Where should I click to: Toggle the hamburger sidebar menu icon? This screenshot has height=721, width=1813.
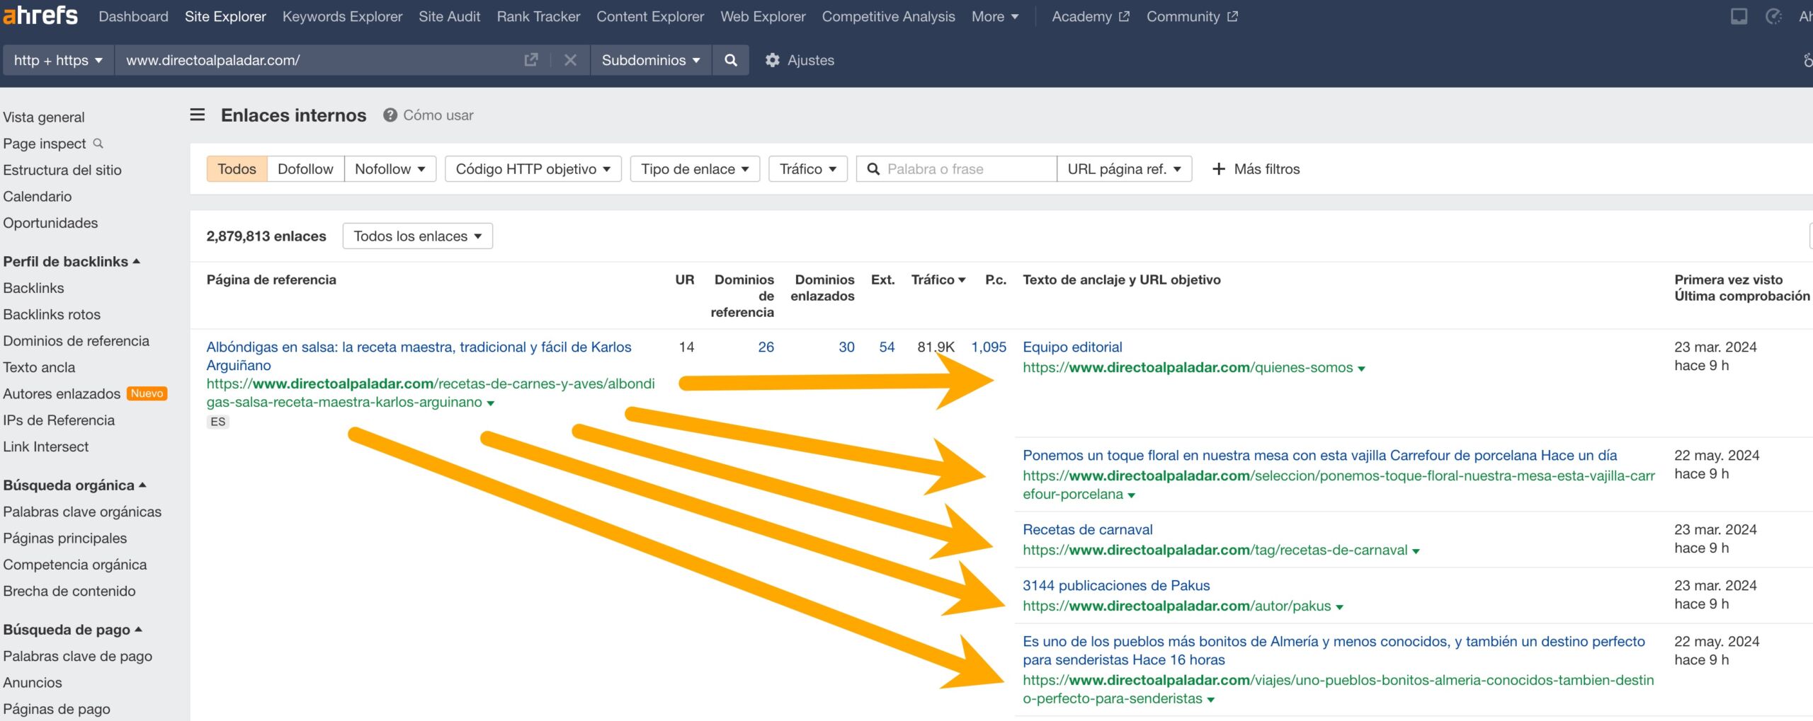[198, 115]
